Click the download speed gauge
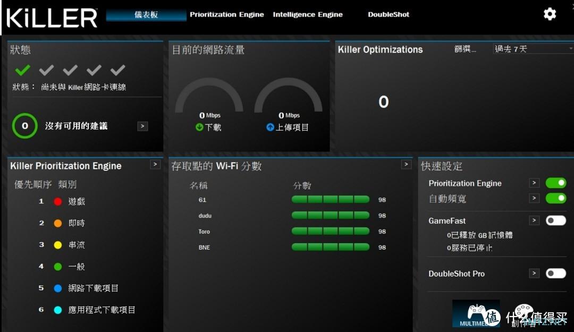This screenshot has width=574, height=332. pyautogui.click(x=209, y=95)
